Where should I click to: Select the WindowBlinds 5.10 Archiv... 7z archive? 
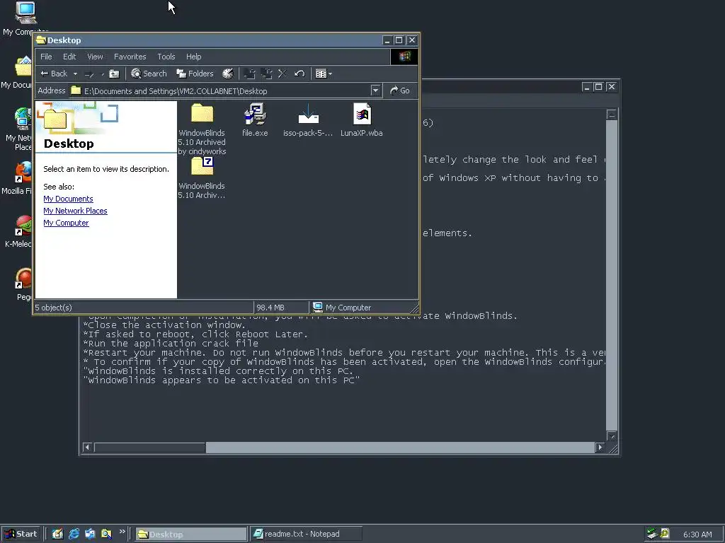tap(202, 177)
